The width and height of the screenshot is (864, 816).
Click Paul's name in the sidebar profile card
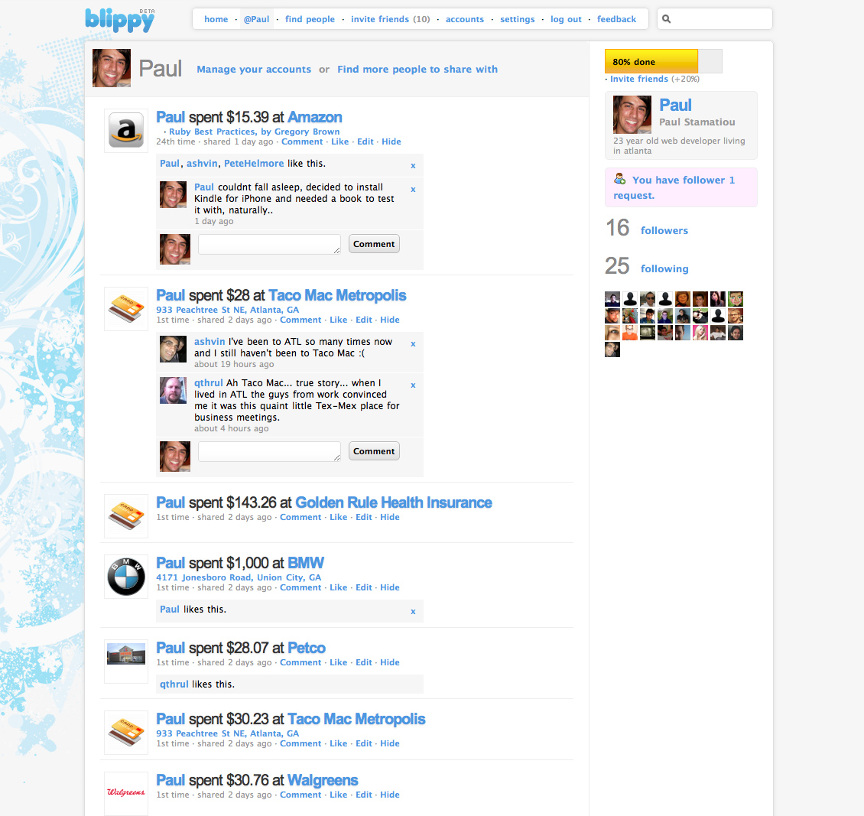pos(676,105)
